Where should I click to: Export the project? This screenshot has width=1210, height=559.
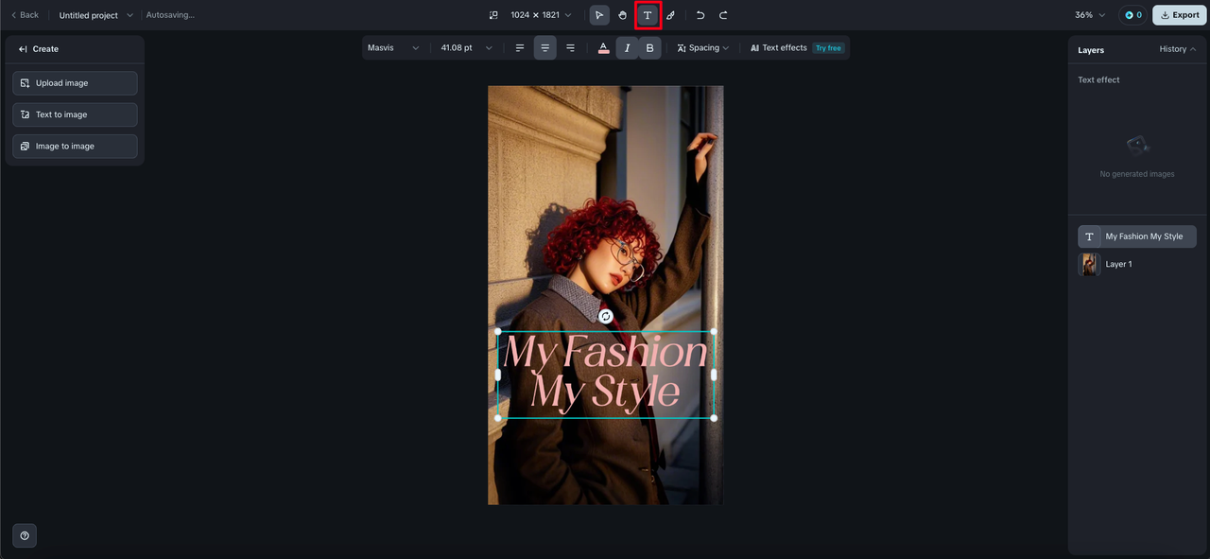click(x=1180, y=15)
